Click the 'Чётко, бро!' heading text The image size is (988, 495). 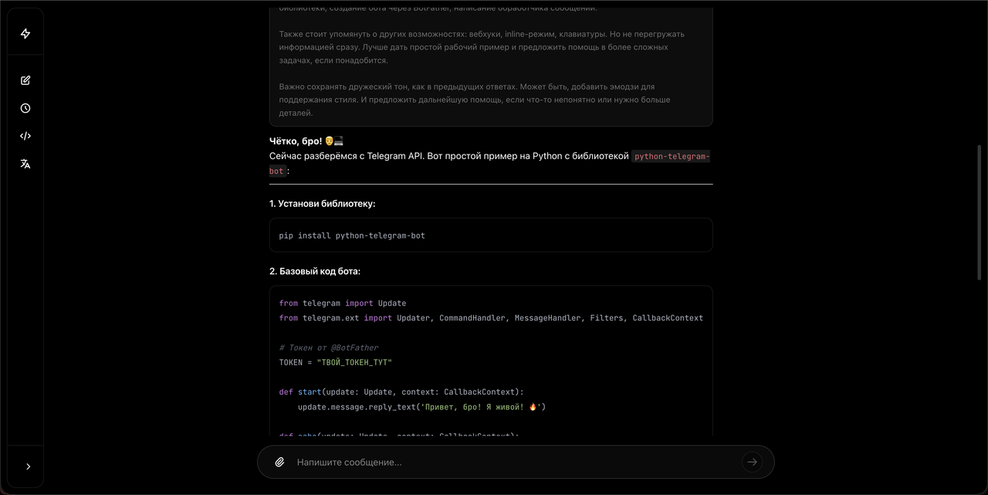(296, 141)
